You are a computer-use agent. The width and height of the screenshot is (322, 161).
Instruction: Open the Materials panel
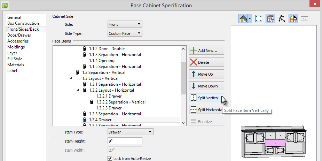[16, 65]
